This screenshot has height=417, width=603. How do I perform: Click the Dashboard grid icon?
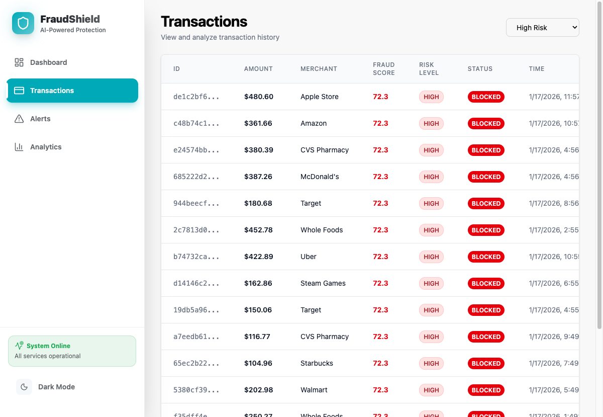[19, 62]
